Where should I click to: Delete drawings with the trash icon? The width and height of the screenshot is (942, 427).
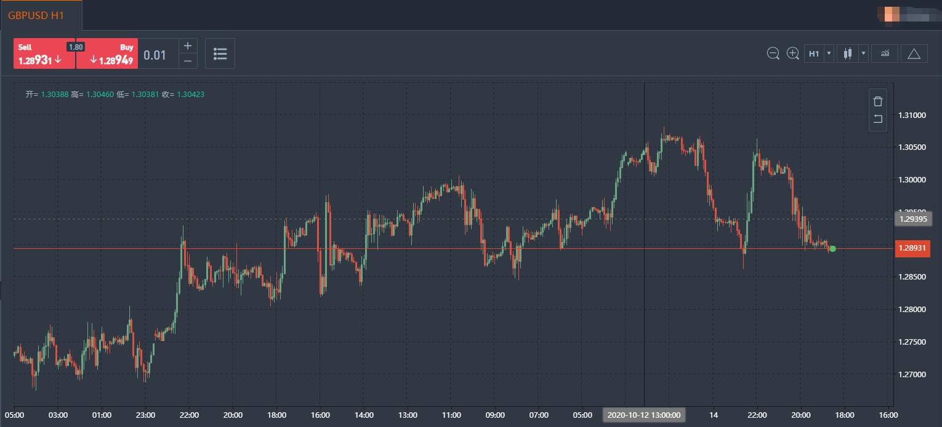pos(878,101)
